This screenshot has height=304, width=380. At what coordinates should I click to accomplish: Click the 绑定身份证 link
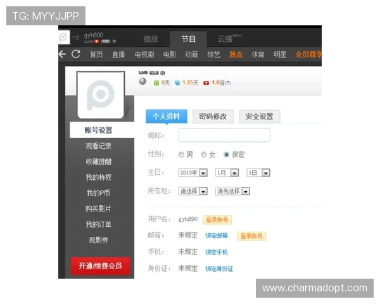(x=219, y=269)
